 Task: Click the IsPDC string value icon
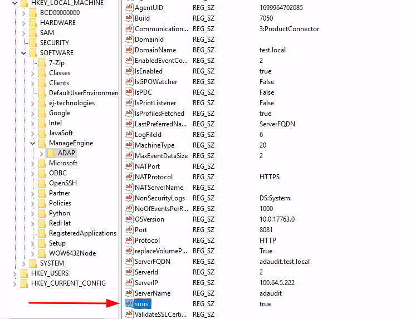tap(129, 92)
